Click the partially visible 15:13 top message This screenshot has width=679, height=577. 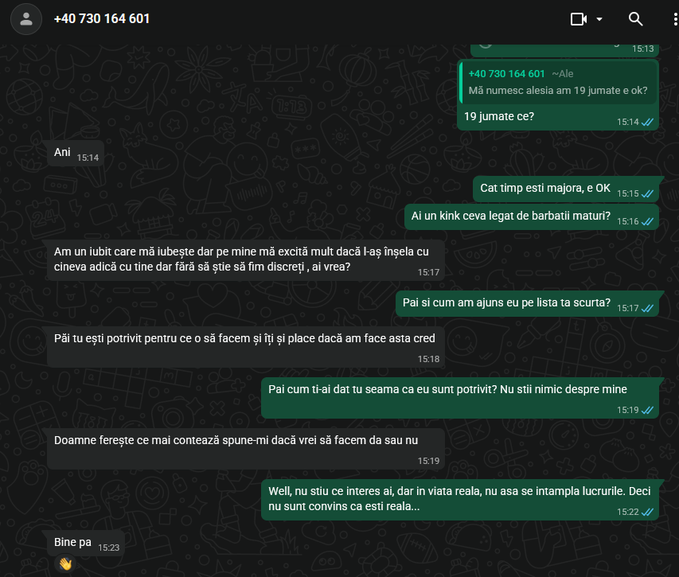point(564,50)
